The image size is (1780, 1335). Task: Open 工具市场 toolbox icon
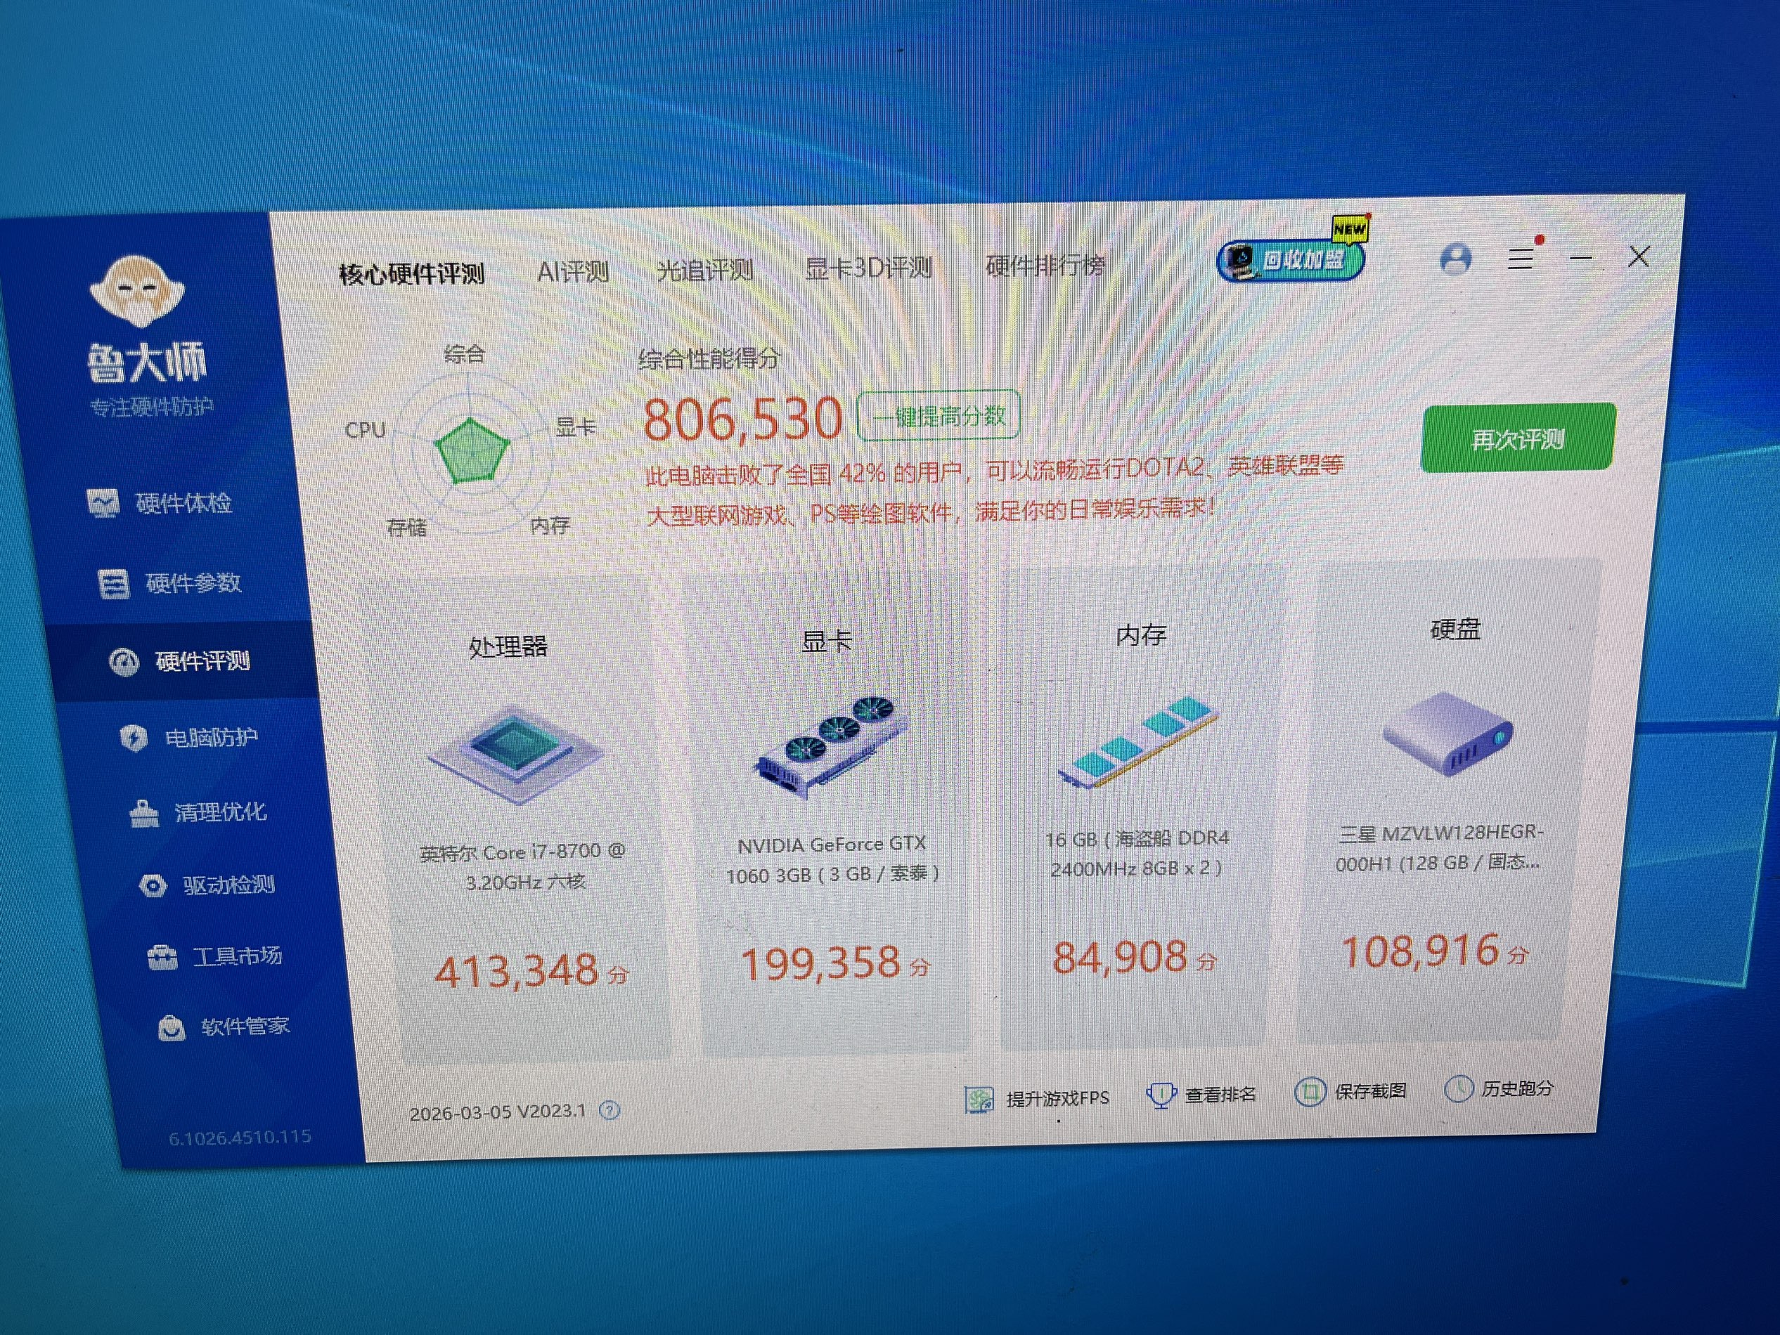coord(162,957)
